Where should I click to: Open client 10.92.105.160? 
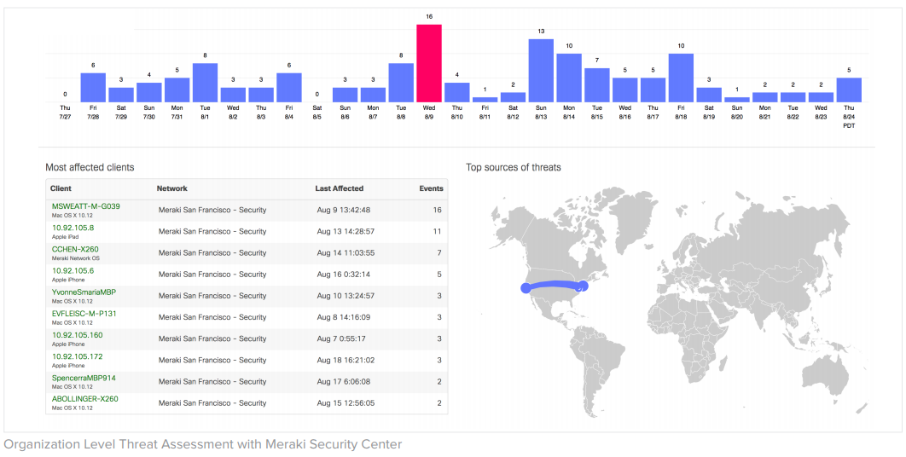click(77, 335)
